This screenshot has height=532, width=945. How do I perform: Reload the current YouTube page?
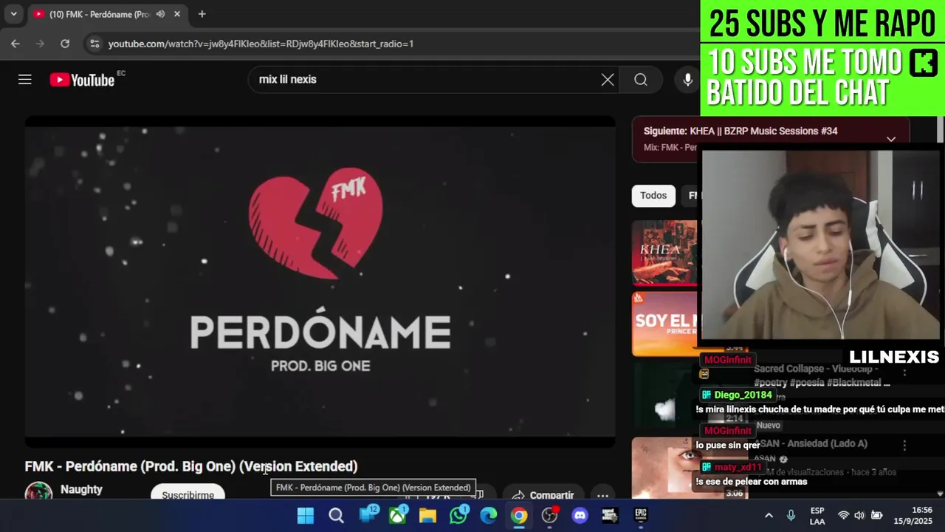[x=65, y=44]
